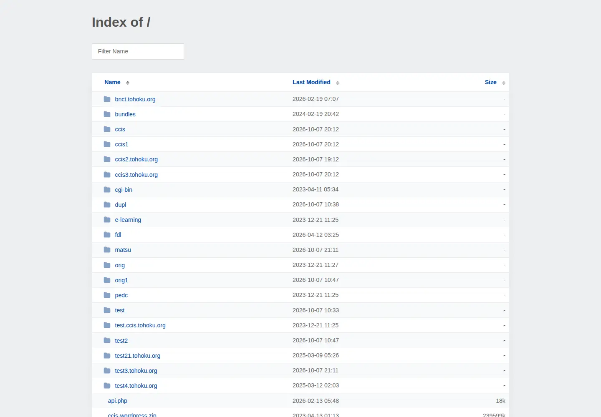Click the date 2024-02-19 20:42

click(x=316, y=114)
